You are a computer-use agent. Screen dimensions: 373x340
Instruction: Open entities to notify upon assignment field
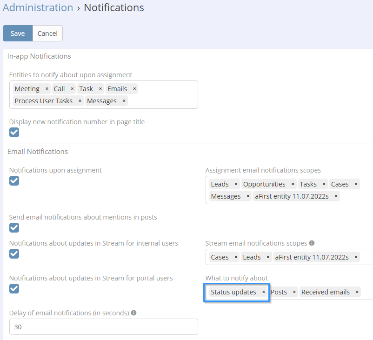(163, 101)
